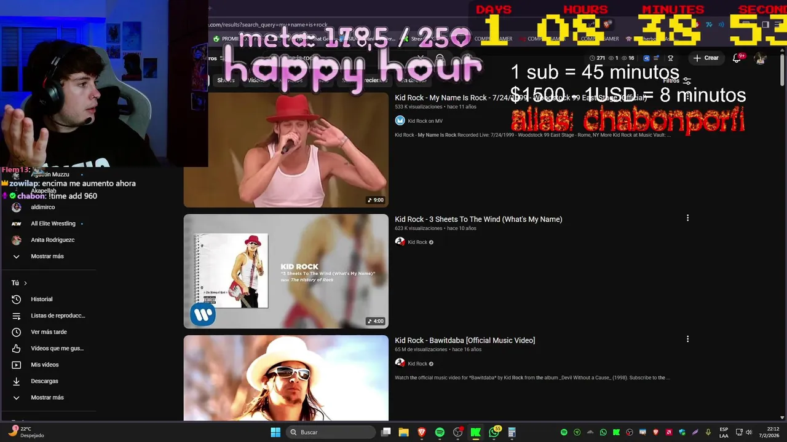Screen dimensions: 787x442
Task: Open Ver más tarde in sidebar
Action: pyautogui.click(x=49, y=332)
